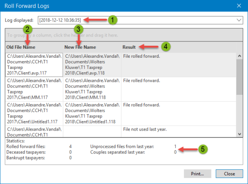This screenshot has height=184, width=248.
Task: Select the Untitled1.117 old file cell
Action: tap(34, 113)
